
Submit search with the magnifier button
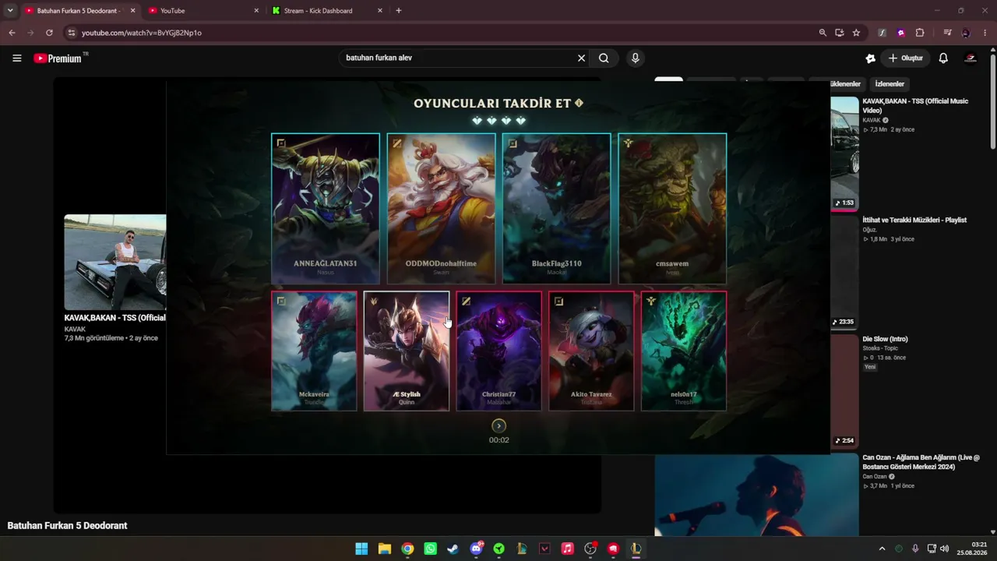tap(604, 58)
